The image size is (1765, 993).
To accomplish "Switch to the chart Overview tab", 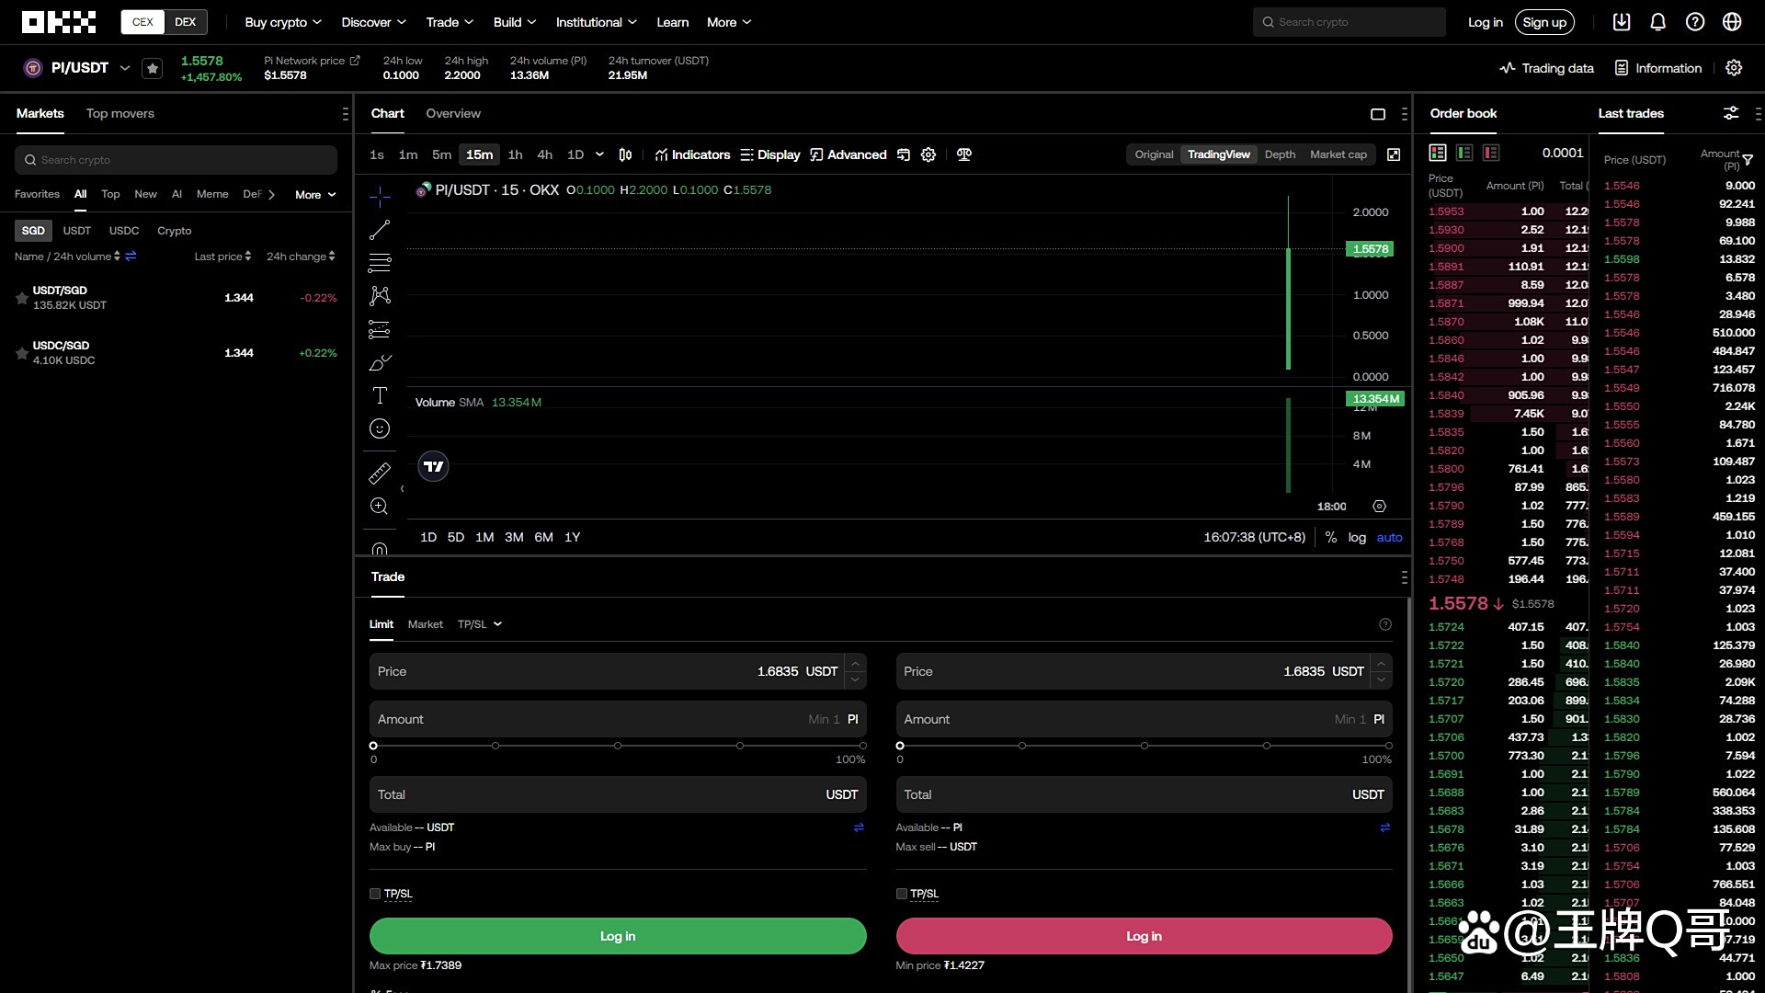I will point(453,113).
